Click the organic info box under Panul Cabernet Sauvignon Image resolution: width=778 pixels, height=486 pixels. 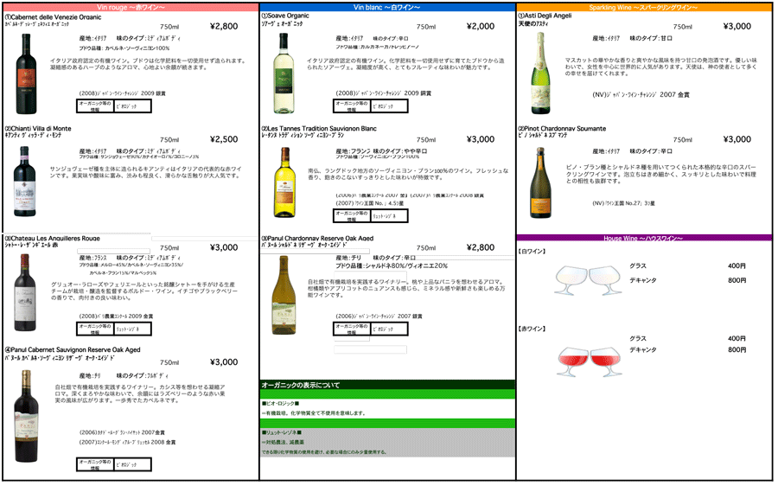pos(114,464)
